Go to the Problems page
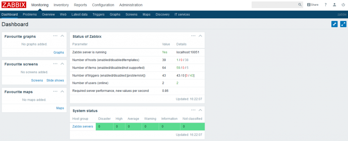This screenshot has height=141, width=348. (x=30, y=14)
